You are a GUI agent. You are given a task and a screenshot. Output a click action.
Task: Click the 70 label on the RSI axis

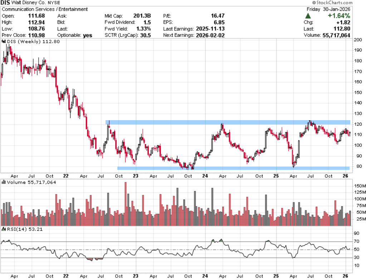pos(356,241)
